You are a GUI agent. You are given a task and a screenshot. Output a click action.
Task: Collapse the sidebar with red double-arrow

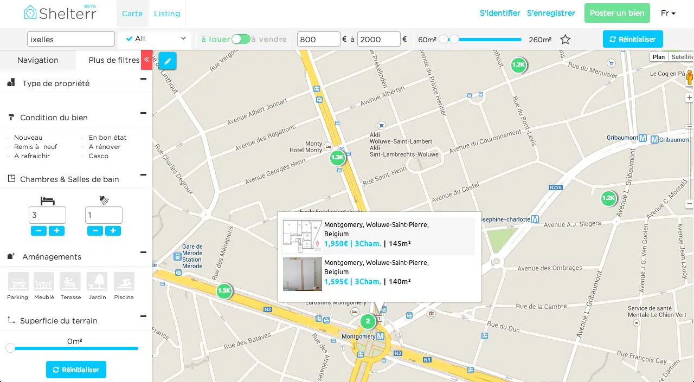pyautogui.click(x=146, y=60)
